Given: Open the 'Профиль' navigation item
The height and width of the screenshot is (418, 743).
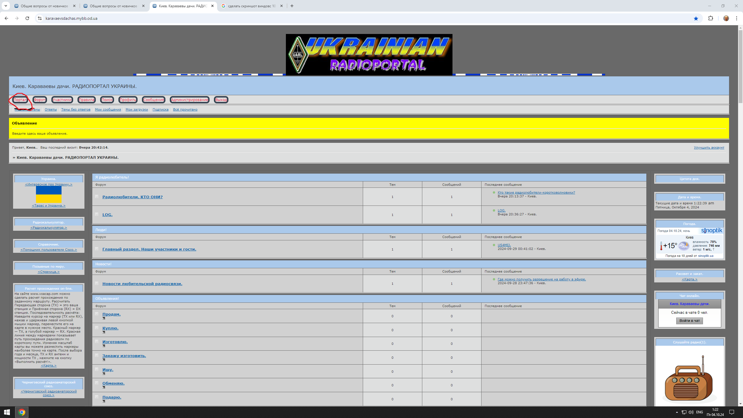Looking at the screenshot, I should point(128,100).
